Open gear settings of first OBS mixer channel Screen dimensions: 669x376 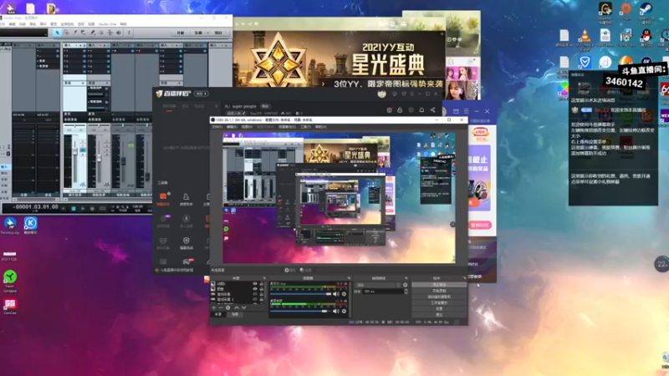[x=344, y=294]
